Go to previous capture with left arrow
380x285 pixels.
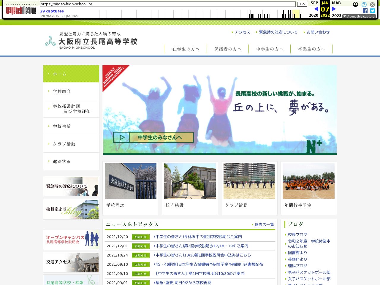tap(316, 9)
